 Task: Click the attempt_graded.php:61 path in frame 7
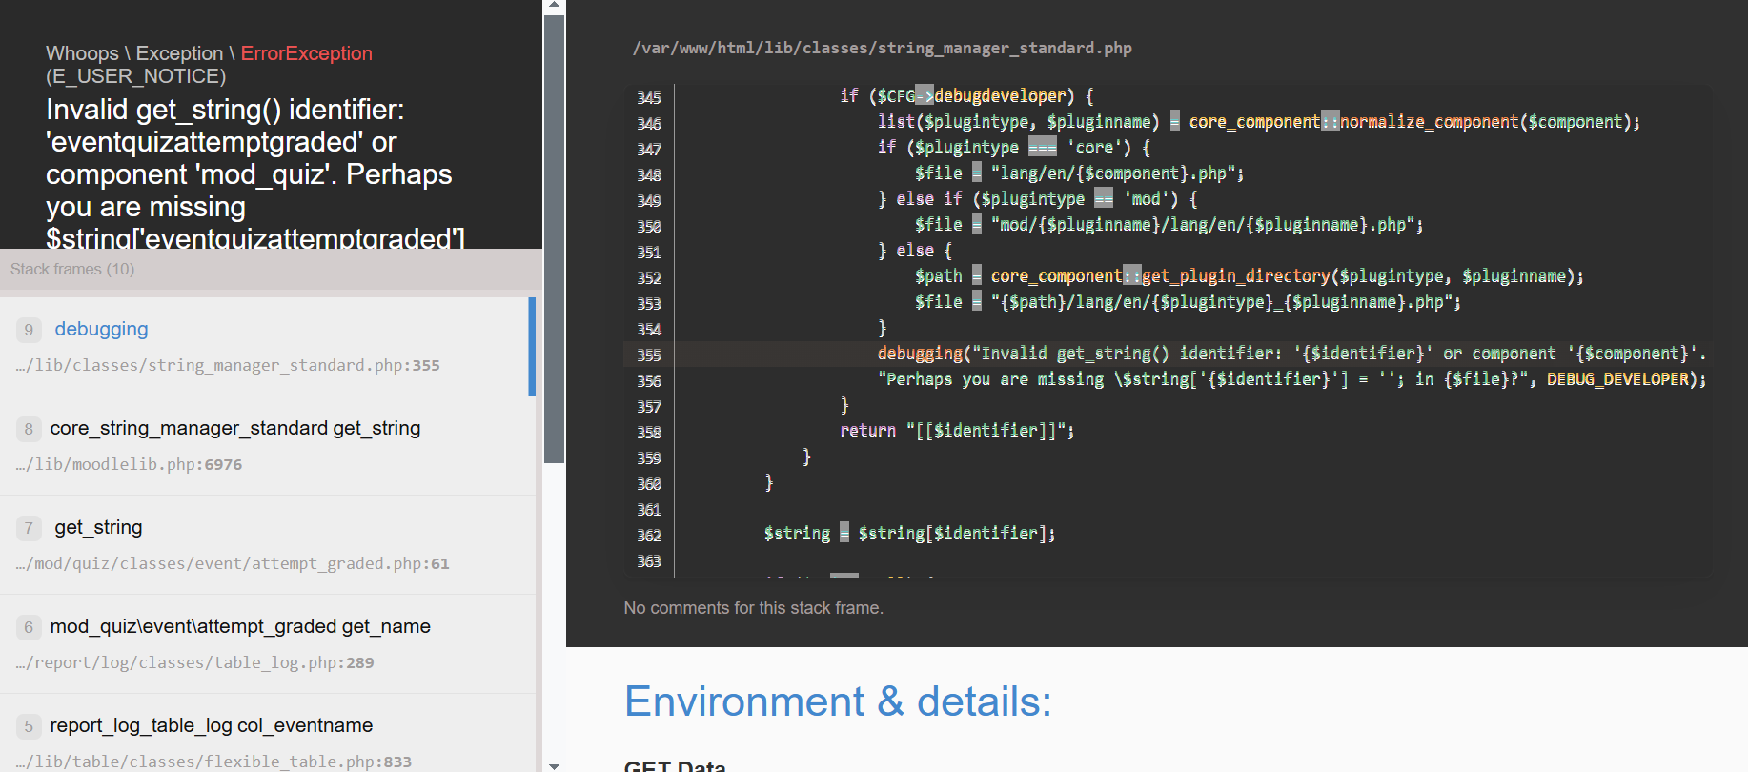[233, 563]
